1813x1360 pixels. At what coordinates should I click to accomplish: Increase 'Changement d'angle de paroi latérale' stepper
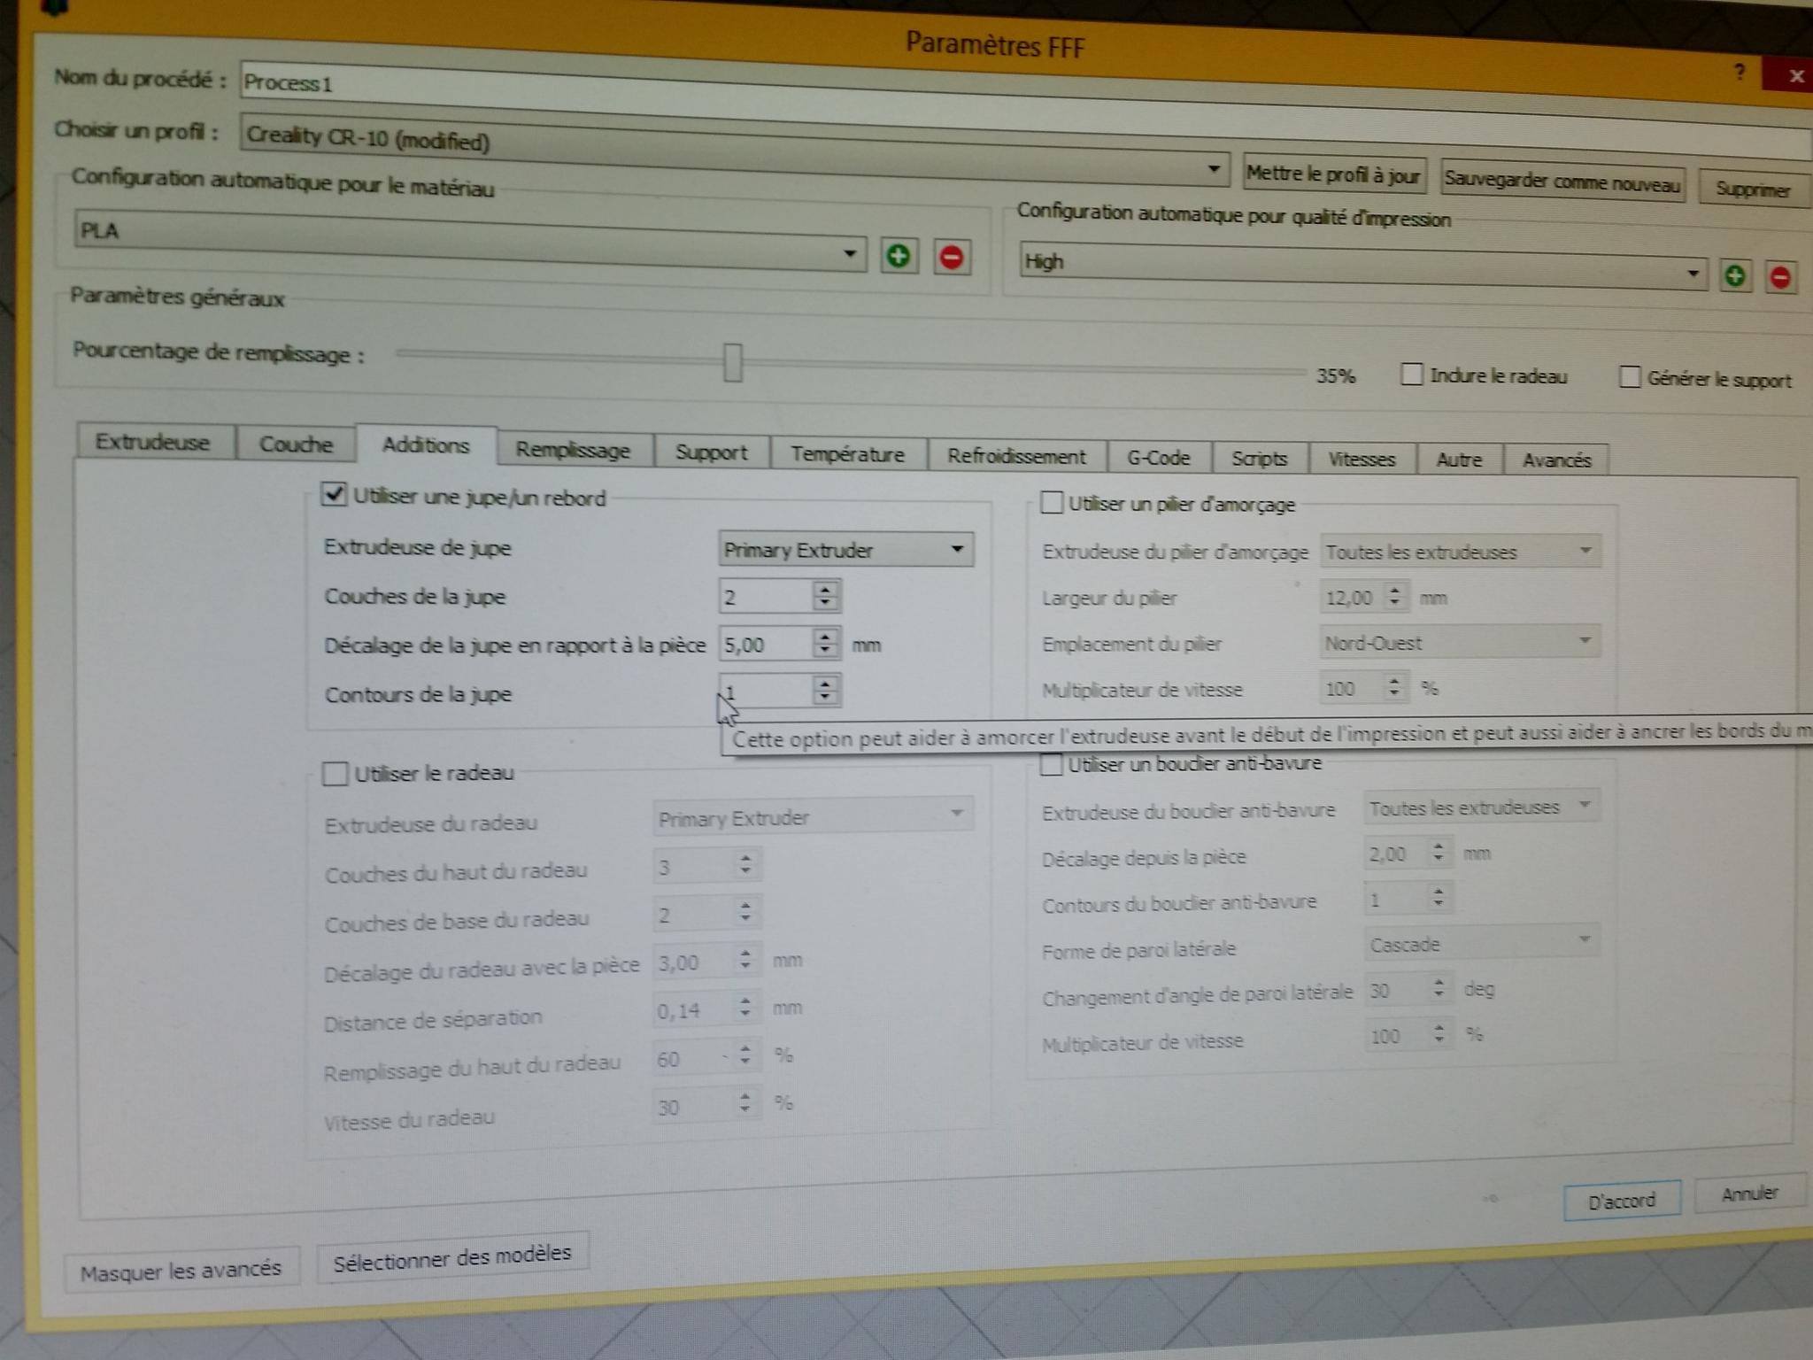[x=1439, y=982]
